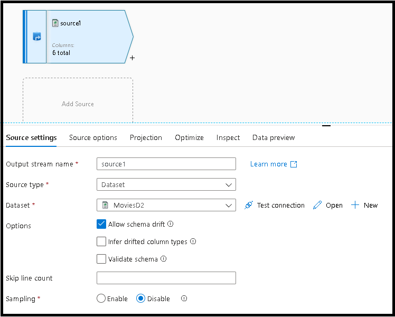Image resolution: width=395 pixels, height=317 pixels.
Task: Check the Validate schema checkbox
Action: pos(102,259)
